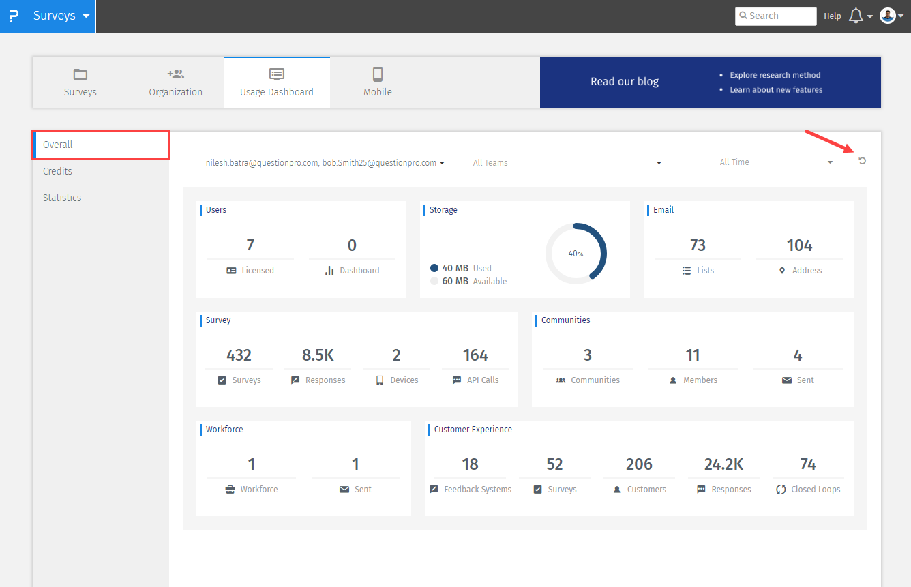This screenshot has width=911, height=587.
Task: Click the API Calls chat icon
Action: [x=456, y=380]
